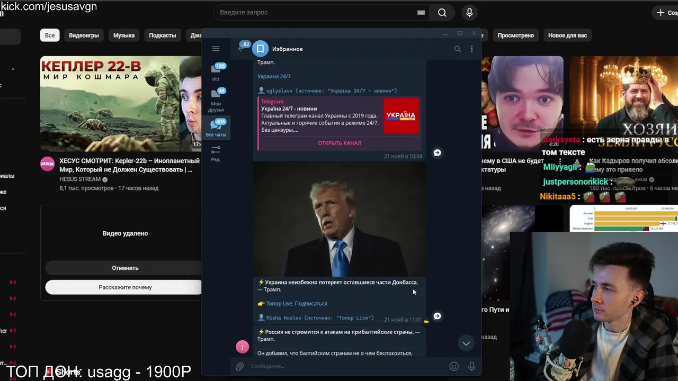Forward the Украина 24/7 channel message
The height and width of the screenshot is (381, 678).
point(437,152)
